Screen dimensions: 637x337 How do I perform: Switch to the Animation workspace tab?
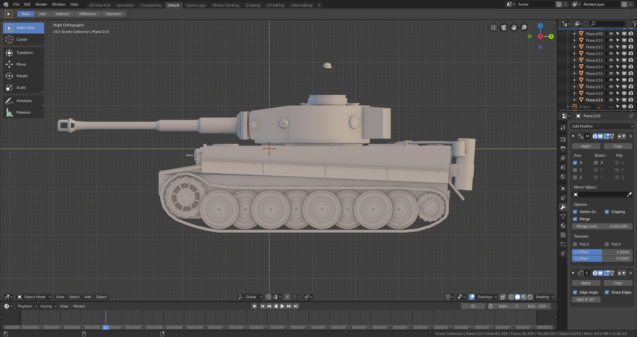pos(125,5)
